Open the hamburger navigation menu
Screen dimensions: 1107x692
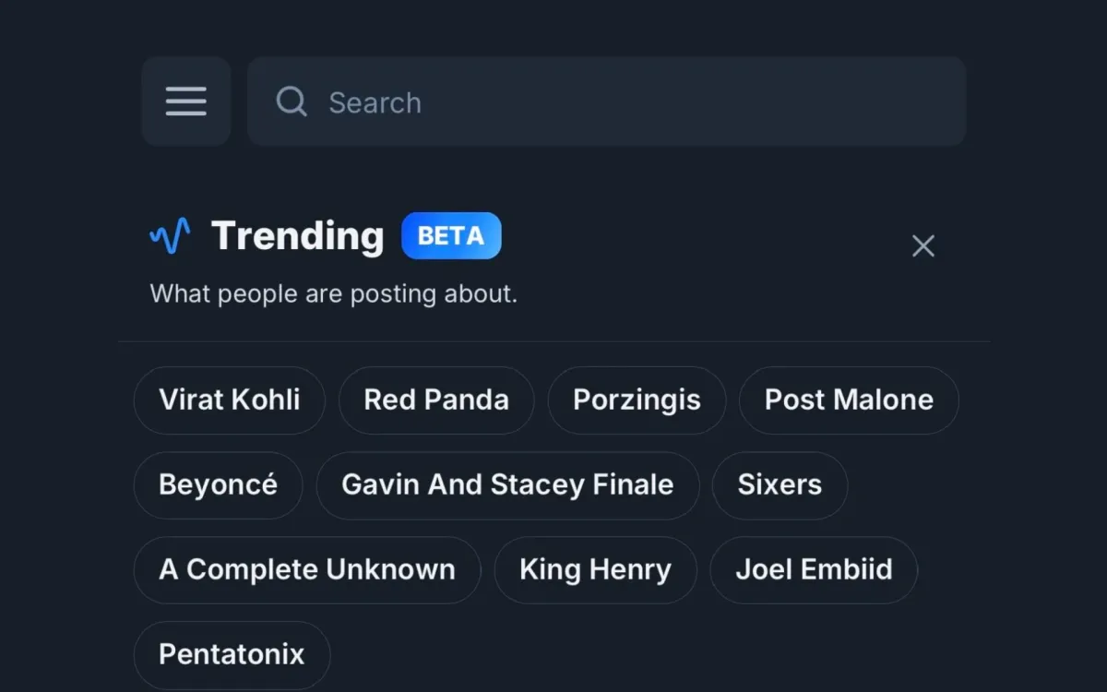click(x=186, y=101)
